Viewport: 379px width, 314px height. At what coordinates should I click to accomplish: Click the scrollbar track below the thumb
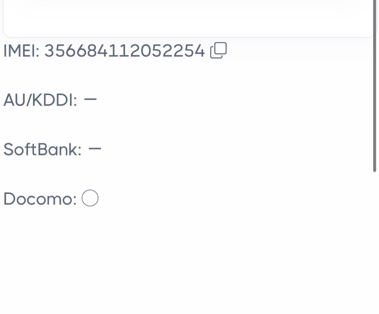tap(375, 242)
